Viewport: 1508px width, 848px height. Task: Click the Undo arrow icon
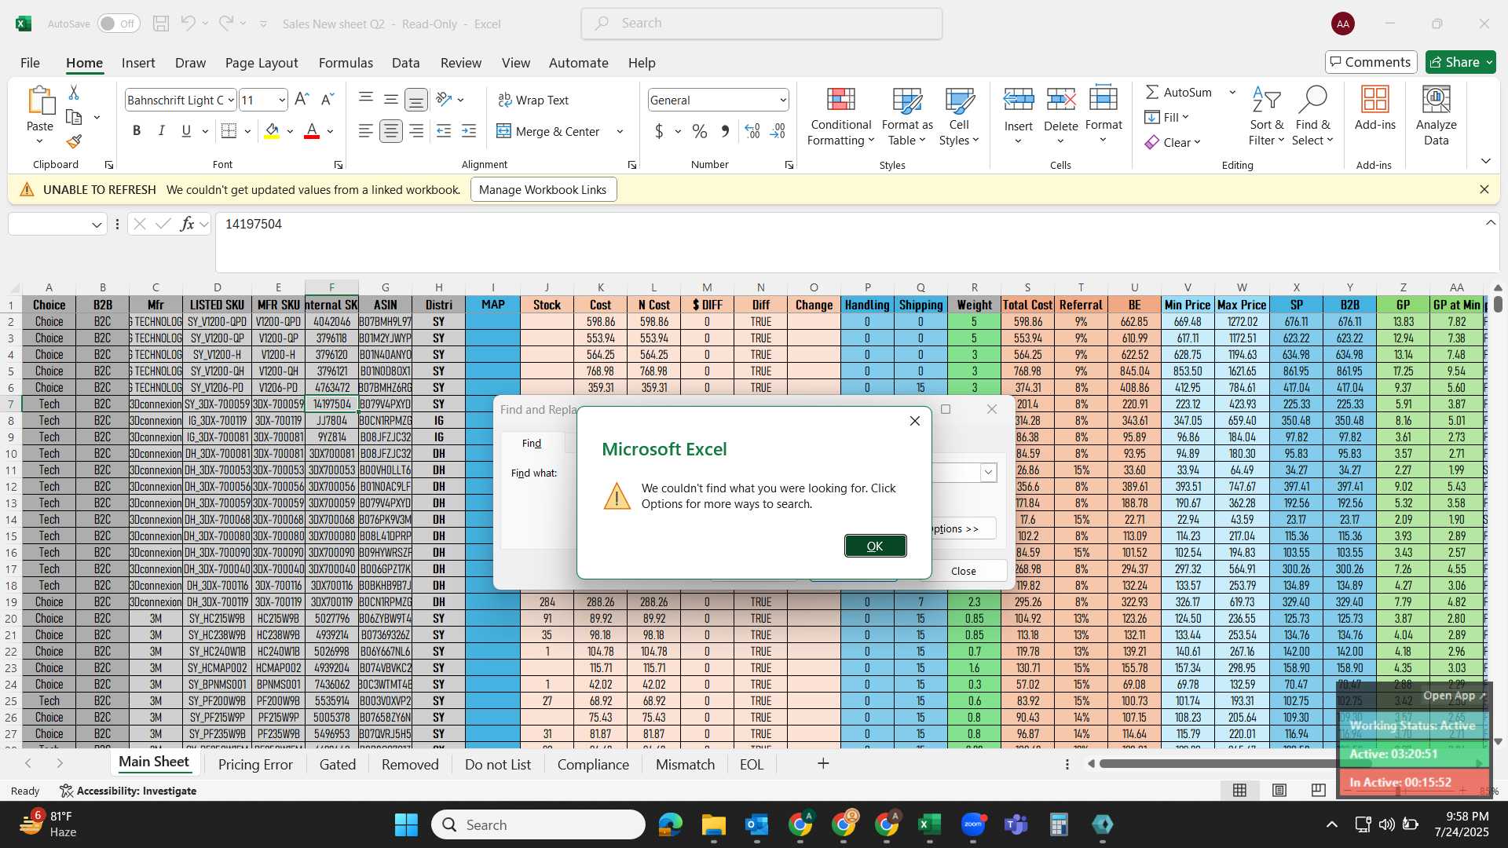[x=188, y=24]
